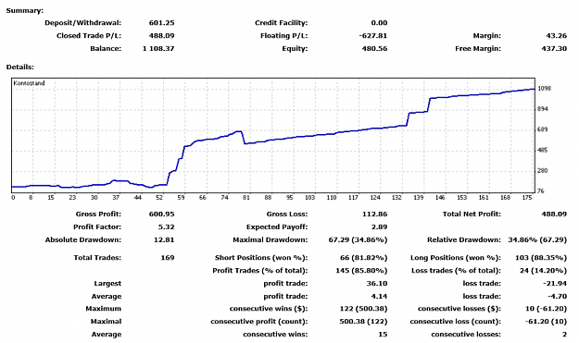The image size is (579, 343).
Task: Click the average profit trade value 4.14
Action: point(379,297)
